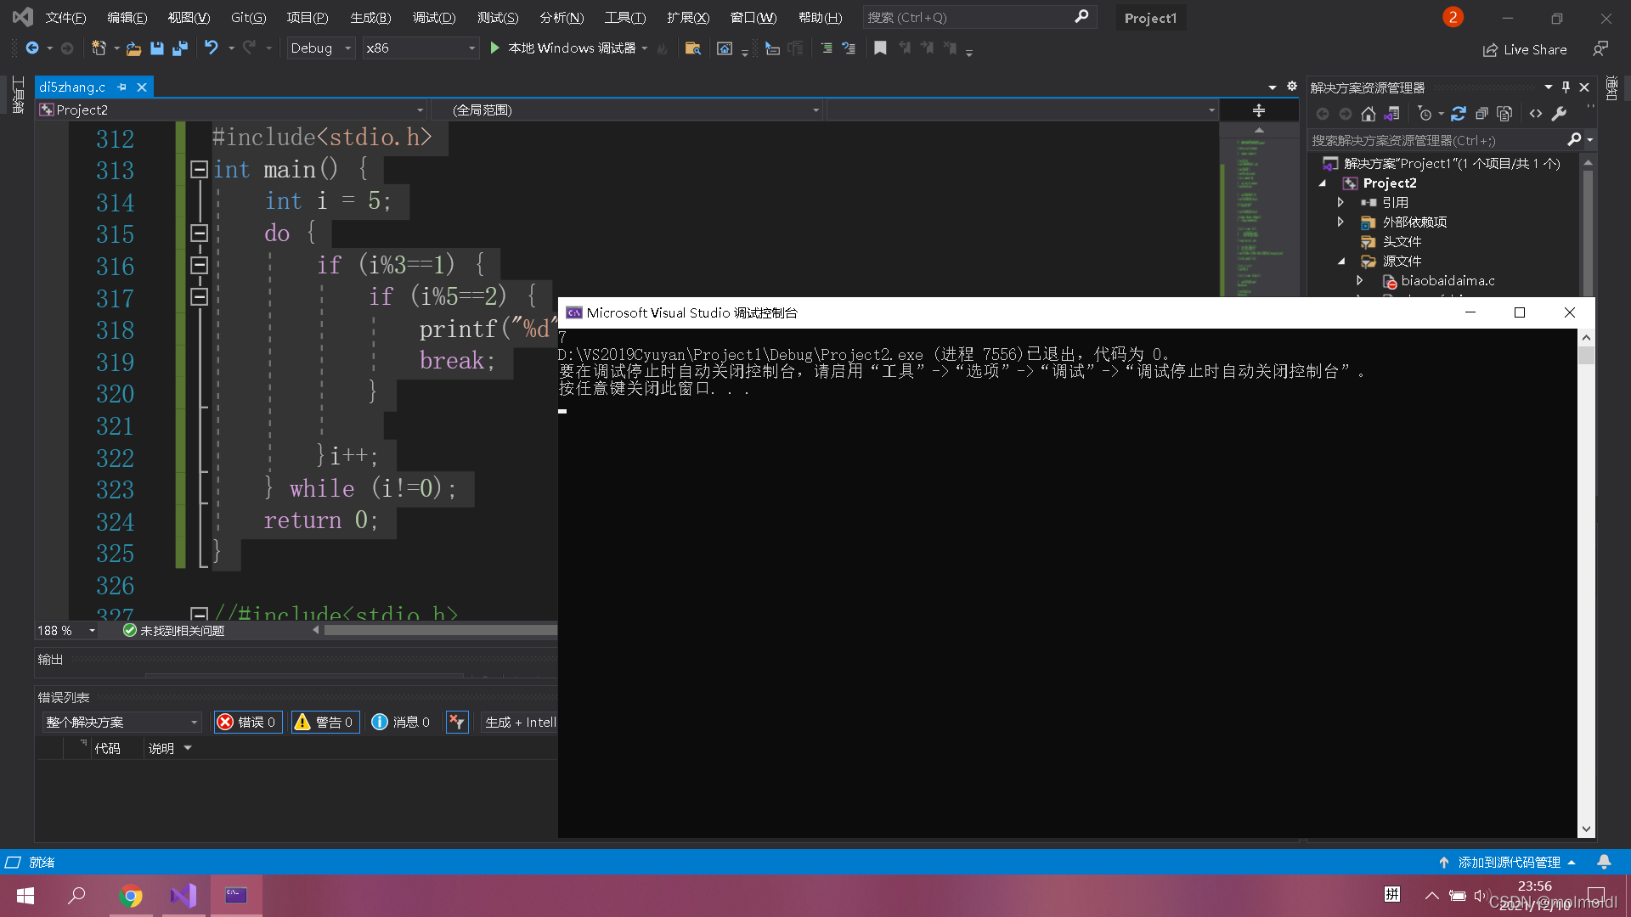This screenshot has height=917, width=1631.
Task: Toggle auto-hide pin on Solution Explorer
Action: click(x=1566, y=87)
